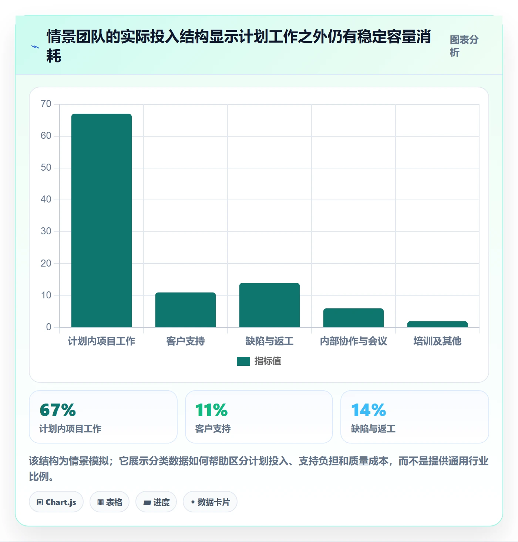Click the diamond icon in the 数据卡片 chip
The width and height of the screenshot is (518, 542).
point(193,502)
